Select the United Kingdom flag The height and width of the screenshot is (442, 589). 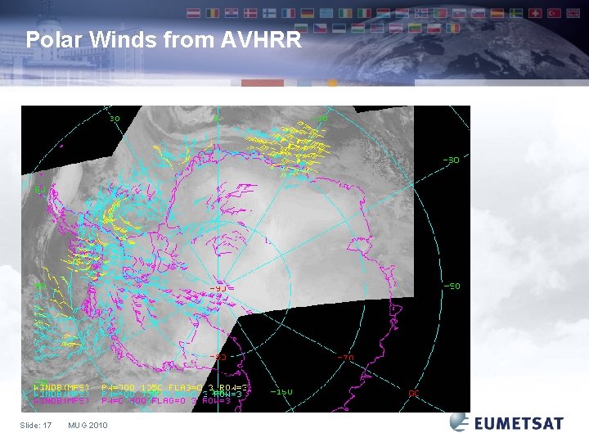point(573,14)
